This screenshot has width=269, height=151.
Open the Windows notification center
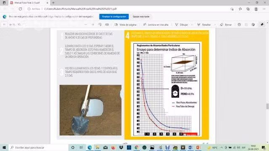pos(264,147)
